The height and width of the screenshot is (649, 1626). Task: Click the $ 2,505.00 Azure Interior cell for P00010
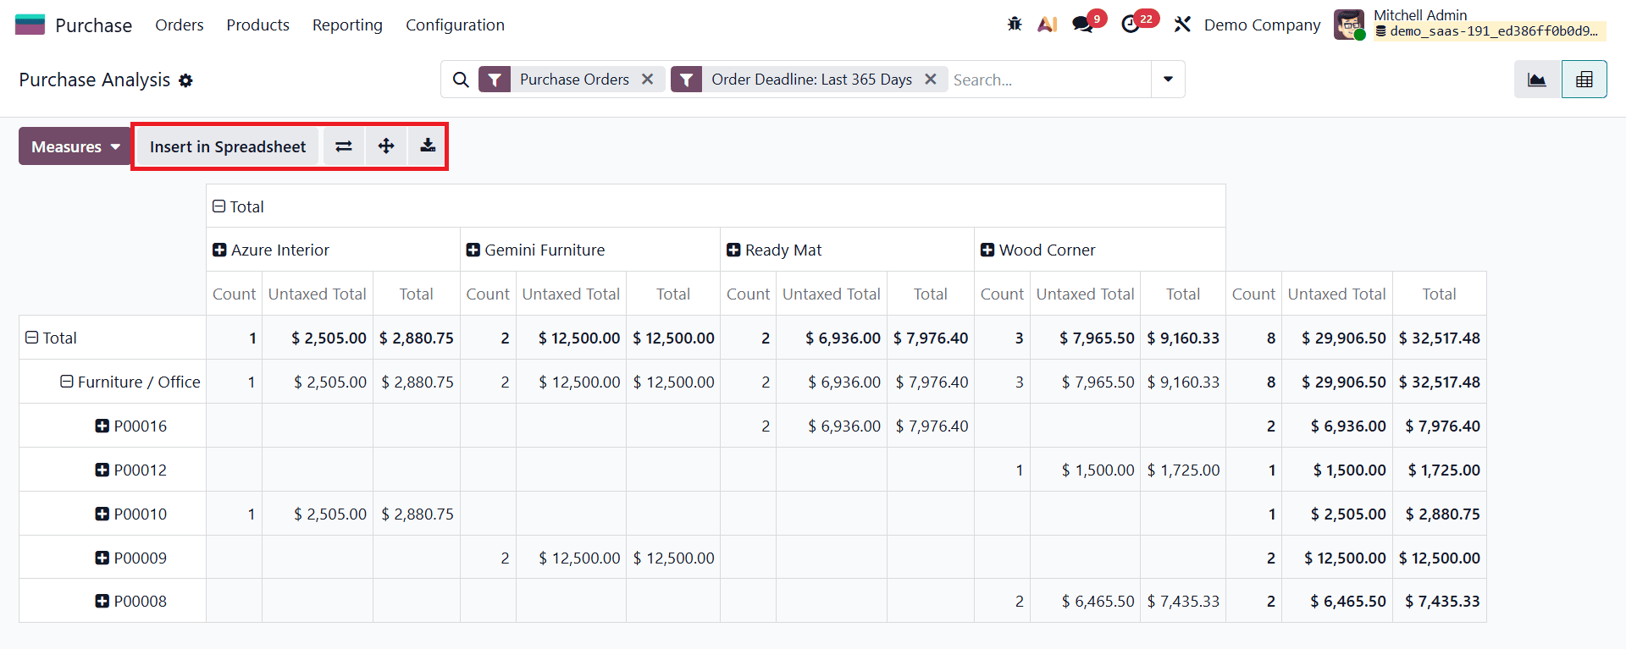pos(318,514)
